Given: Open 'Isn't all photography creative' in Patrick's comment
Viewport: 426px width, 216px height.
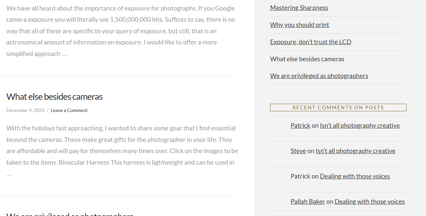Looking at the screenshot, I should 359,125.
